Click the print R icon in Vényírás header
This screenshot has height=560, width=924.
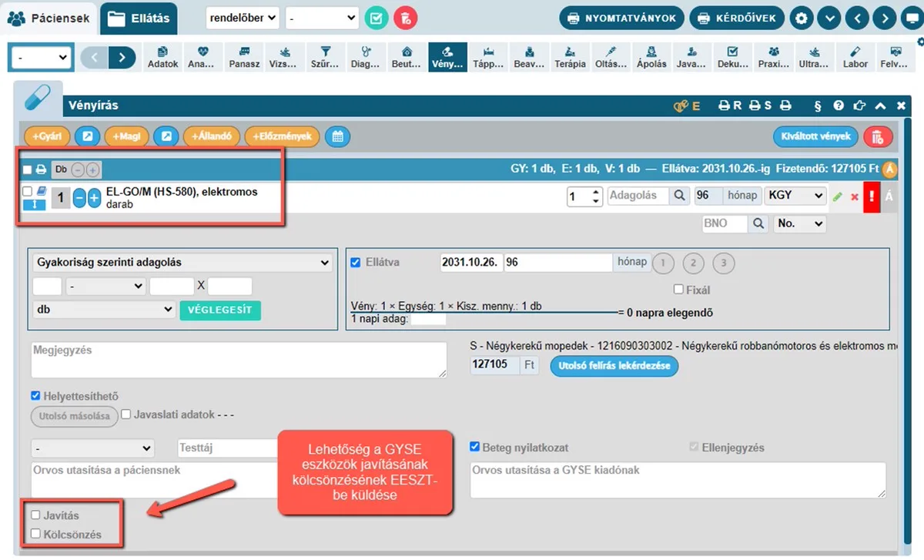click(x=729, y=106)
